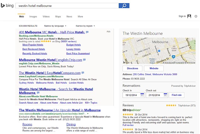Open the News tab

(69, 17)
